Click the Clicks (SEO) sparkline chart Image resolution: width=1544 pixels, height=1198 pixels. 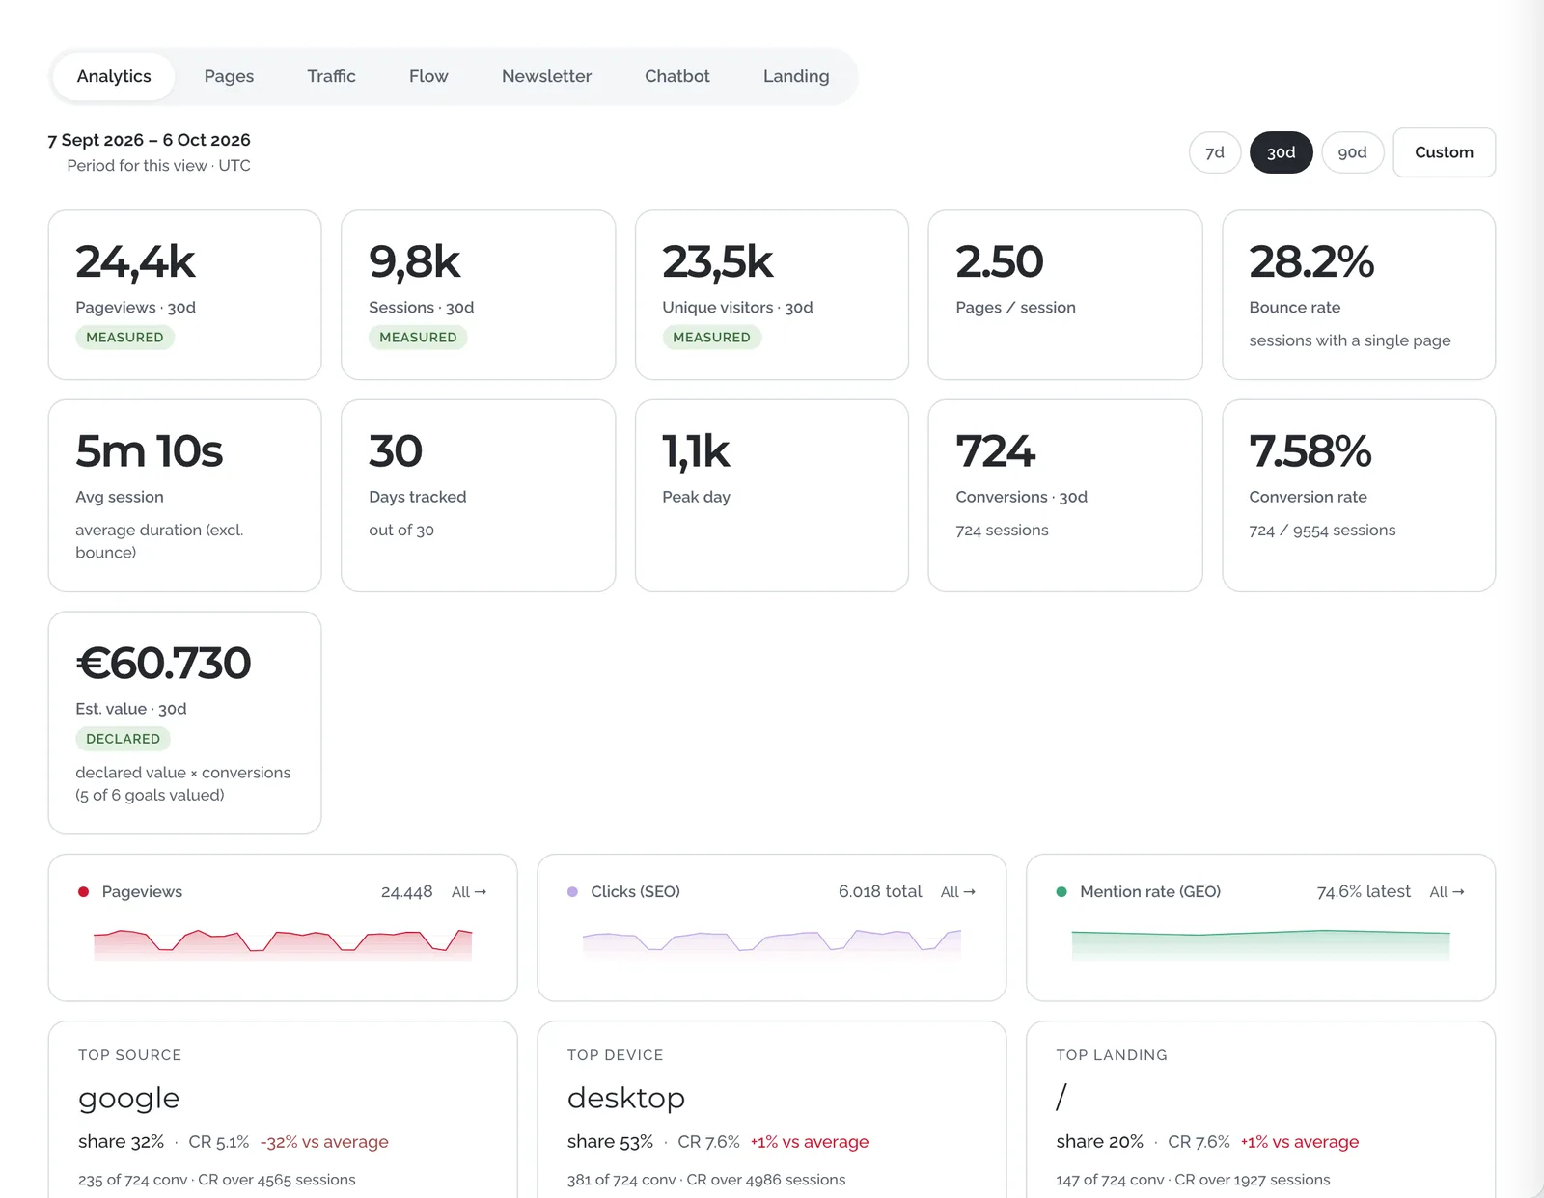(772, 943)
